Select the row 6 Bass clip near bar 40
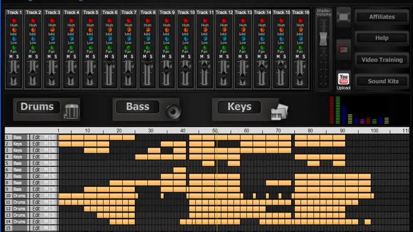The image size is (413, 232). (179, 170)
